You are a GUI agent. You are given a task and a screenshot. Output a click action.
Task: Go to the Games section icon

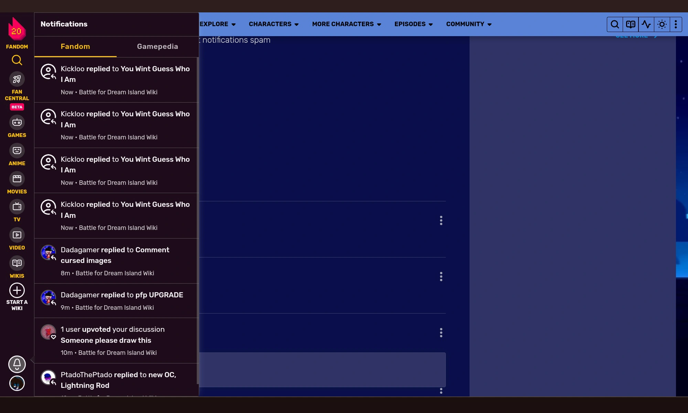point(17,123)
